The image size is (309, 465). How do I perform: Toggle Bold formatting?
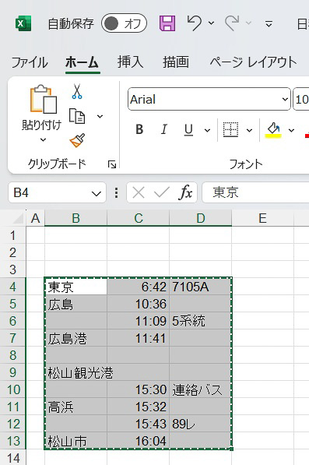[x=139, y=129]
